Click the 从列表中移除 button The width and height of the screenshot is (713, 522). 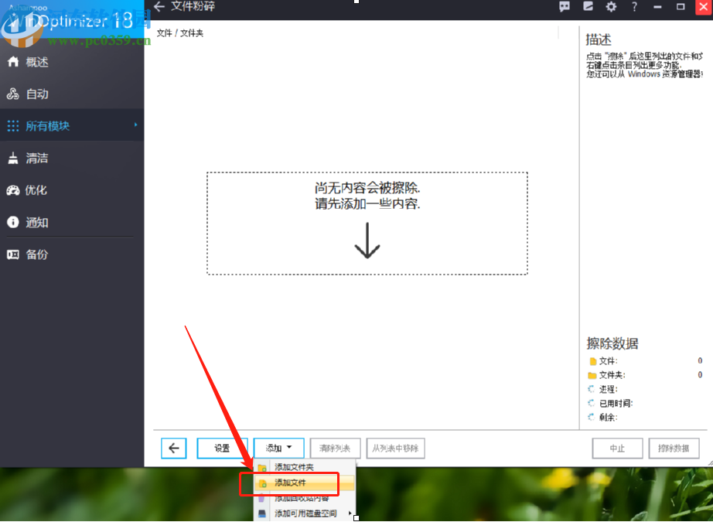coord(396,449)
